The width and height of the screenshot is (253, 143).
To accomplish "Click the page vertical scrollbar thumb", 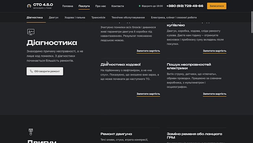I will (x=252, y=22).
